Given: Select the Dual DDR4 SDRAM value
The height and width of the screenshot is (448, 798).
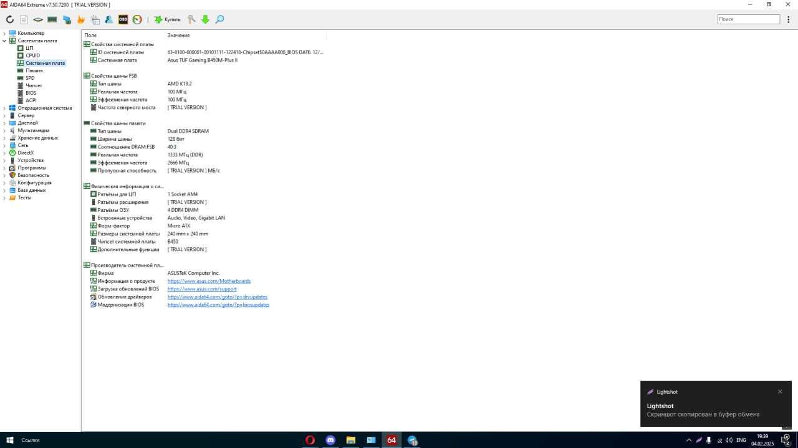Looking at the screenshot, I should pyautogui.click(x=188, y=131).
